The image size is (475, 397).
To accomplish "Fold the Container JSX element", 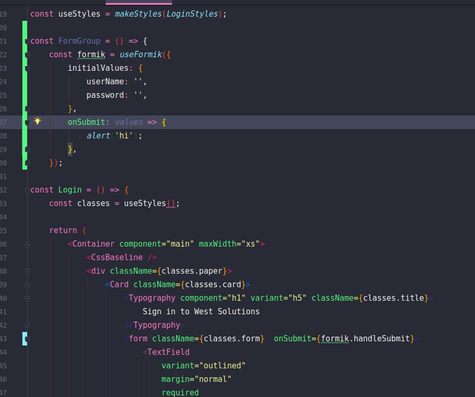I will (x=27, y=244).
